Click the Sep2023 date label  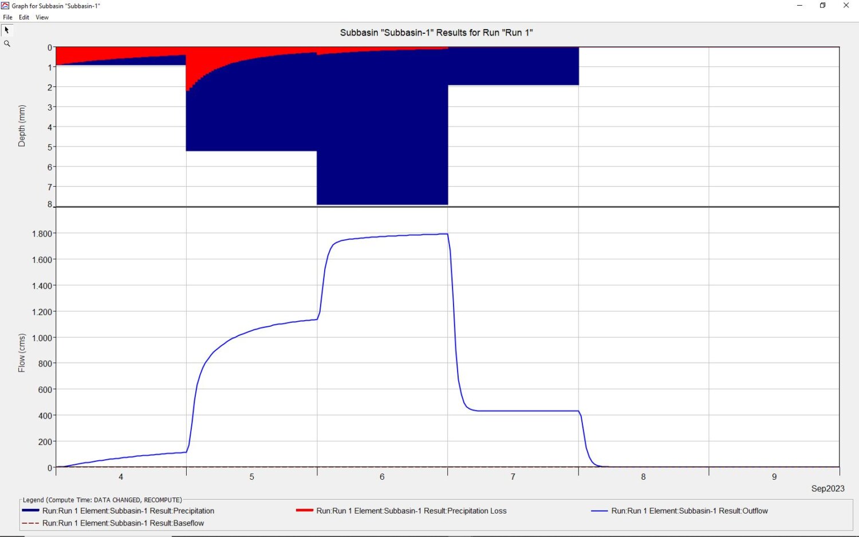[x=828, y=488]
